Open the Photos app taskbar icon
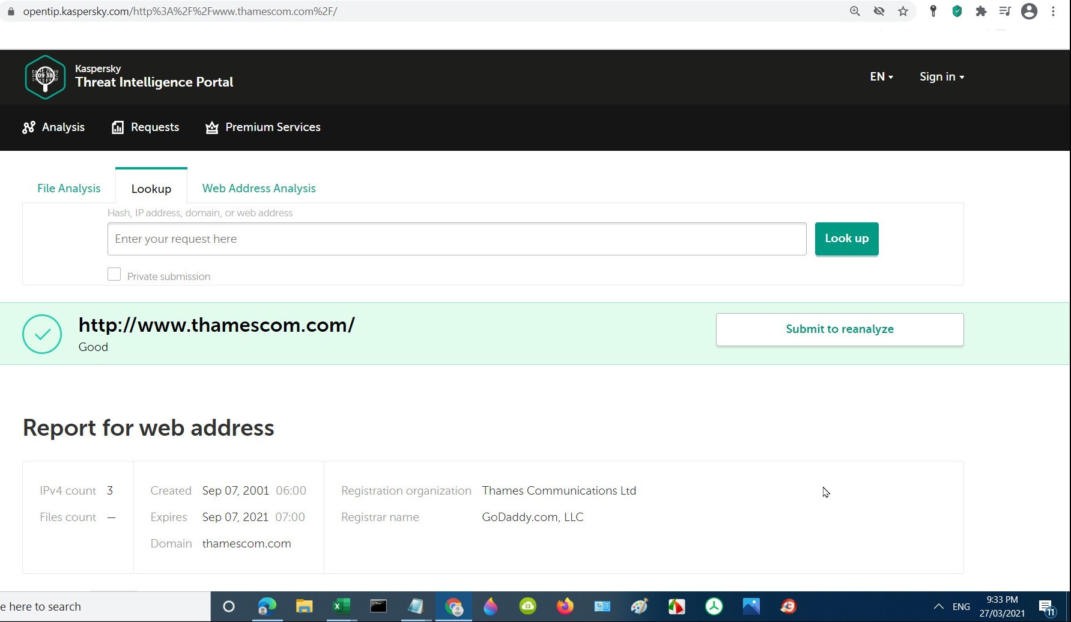Viewport: 1071px width, 622px height. 751,606
